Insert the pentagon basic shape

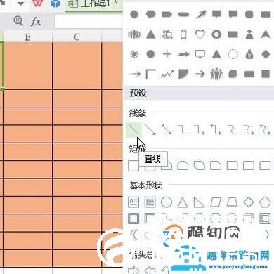coord(265,202)
